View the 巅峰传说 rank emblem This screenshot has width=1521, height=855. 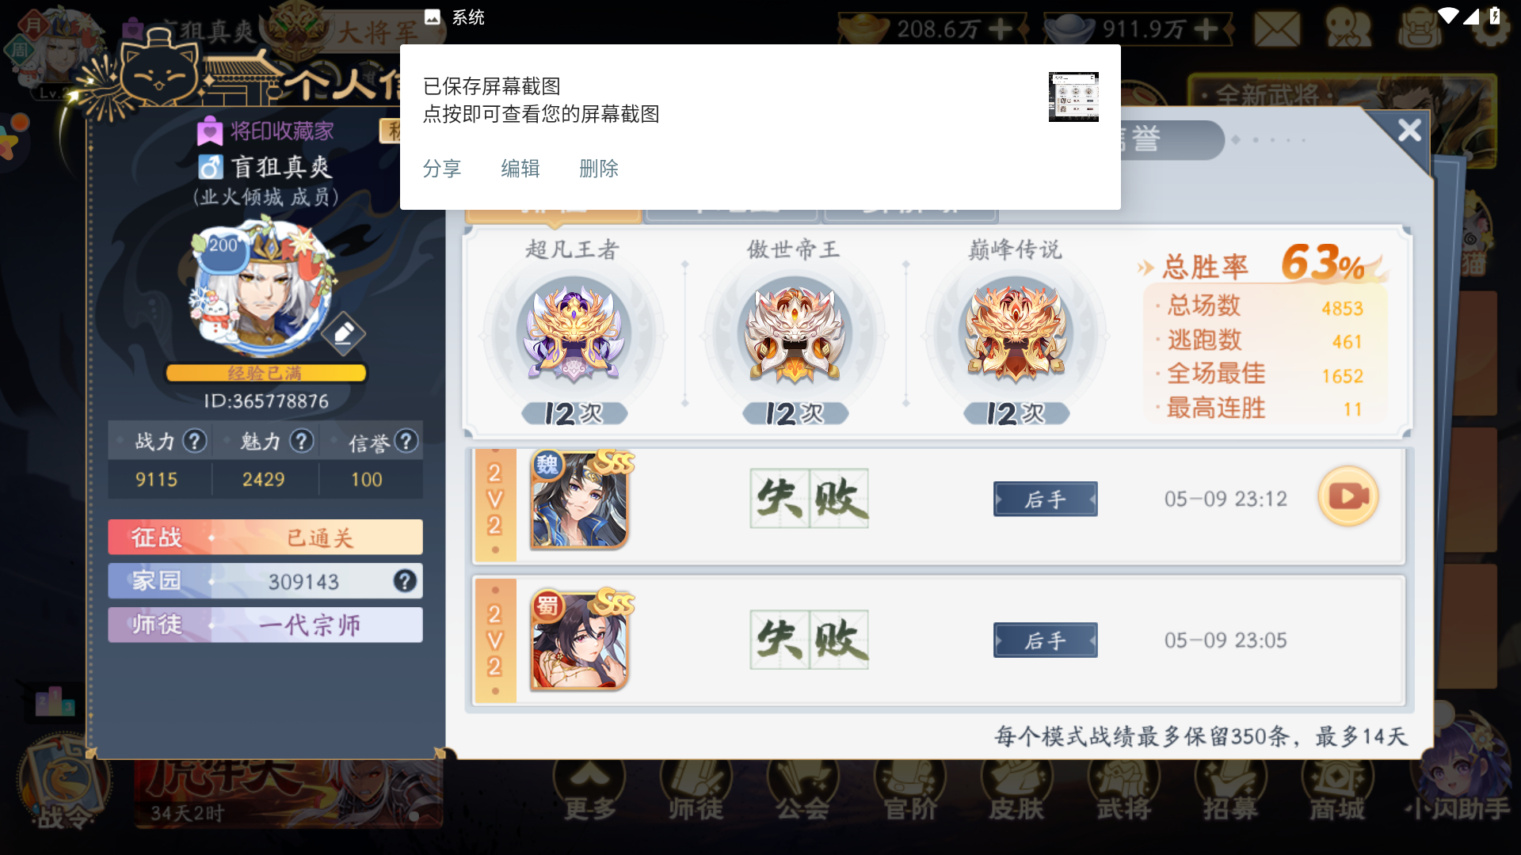coord(1016,332)
